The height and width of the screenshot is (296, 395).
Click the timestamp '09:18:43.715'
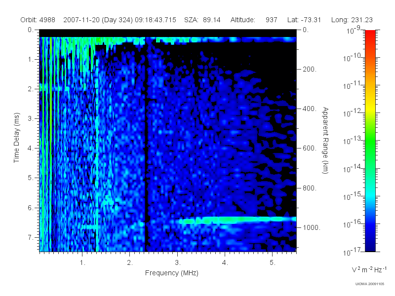pos(156,20)
